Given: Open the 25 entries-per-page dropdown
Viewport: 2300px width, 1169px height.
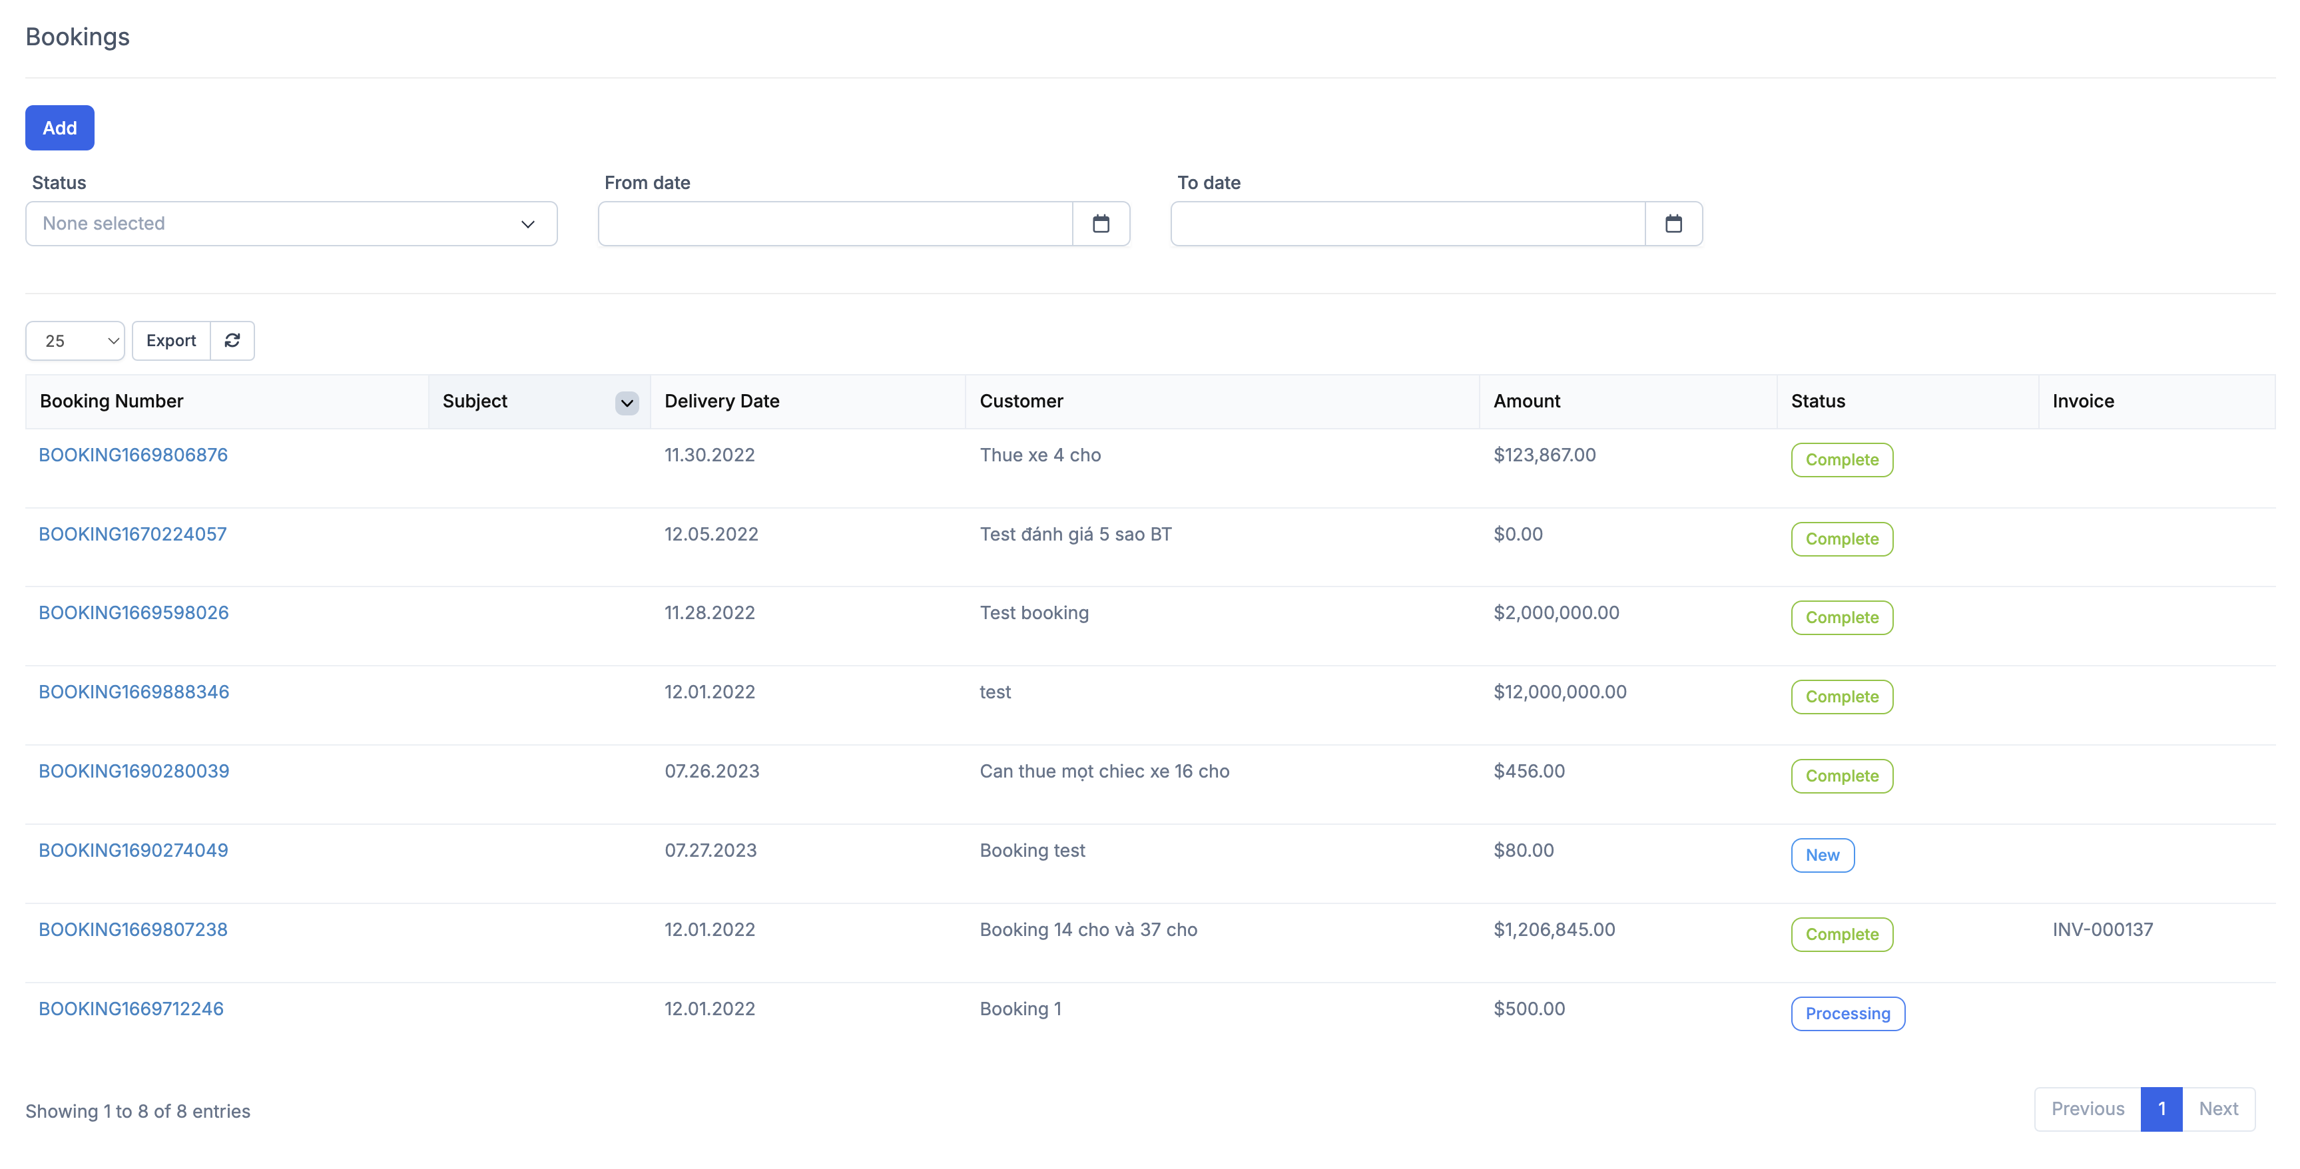Looking at the screenshot, I should pyautogui.click(x=75, y=341).
